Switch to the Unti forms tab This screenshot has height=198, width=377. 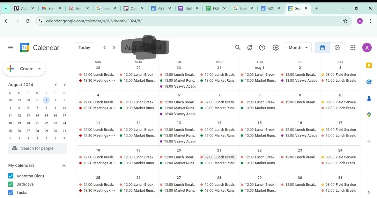188,8
